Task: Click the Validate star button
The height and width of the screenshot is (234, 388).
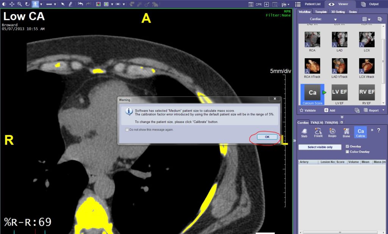Action: pos(308,110)
